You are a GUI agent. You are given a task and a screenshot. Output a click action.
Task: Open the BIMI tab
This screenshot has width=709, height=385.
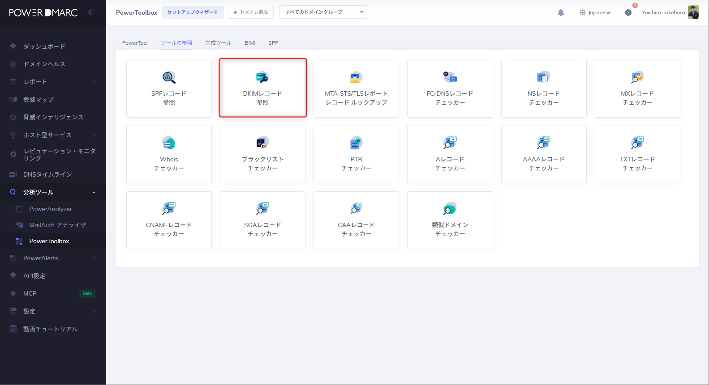(x=250, y=43)
